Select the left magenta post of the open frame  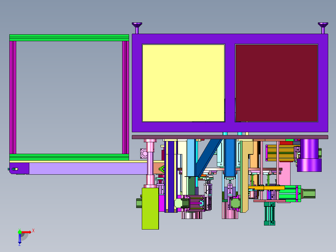(x=13, y=97)
